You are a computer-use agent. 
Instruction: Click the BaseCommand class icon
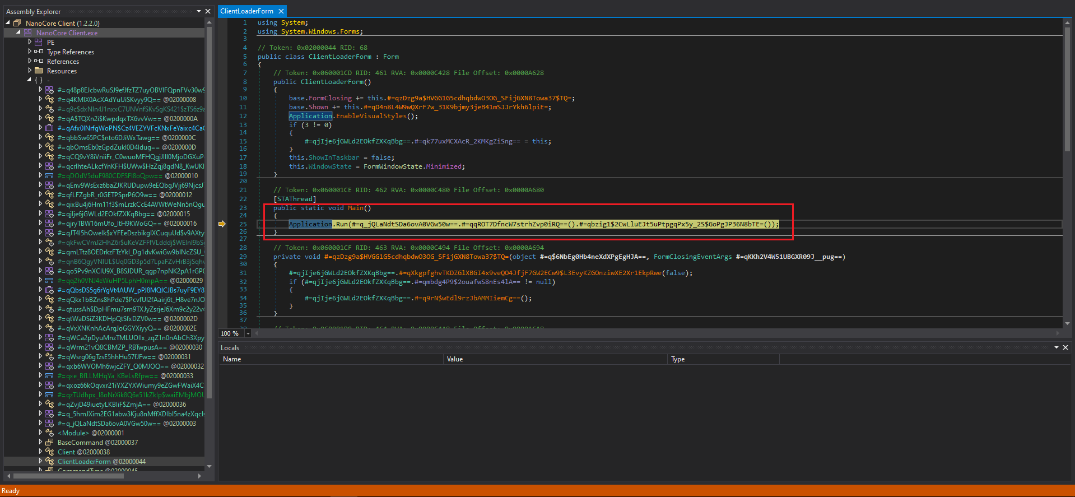pyautogui.click(x=49, y=442)
